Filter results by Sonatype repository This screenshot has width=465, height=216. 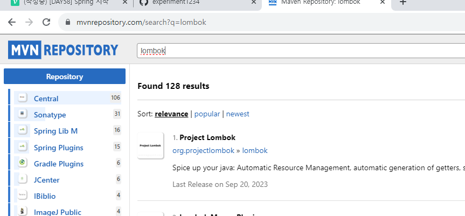[50, 115]
